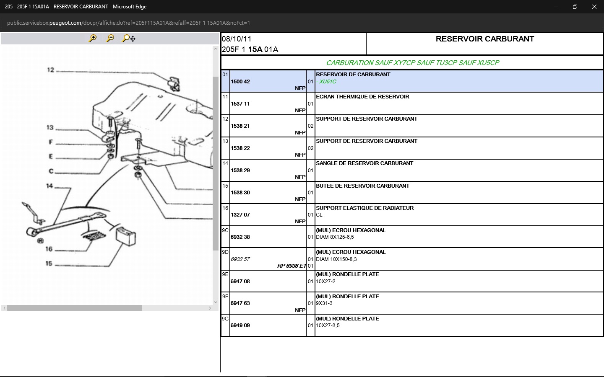Click the diagram's vertical scroll down arrow

[216, 302]
